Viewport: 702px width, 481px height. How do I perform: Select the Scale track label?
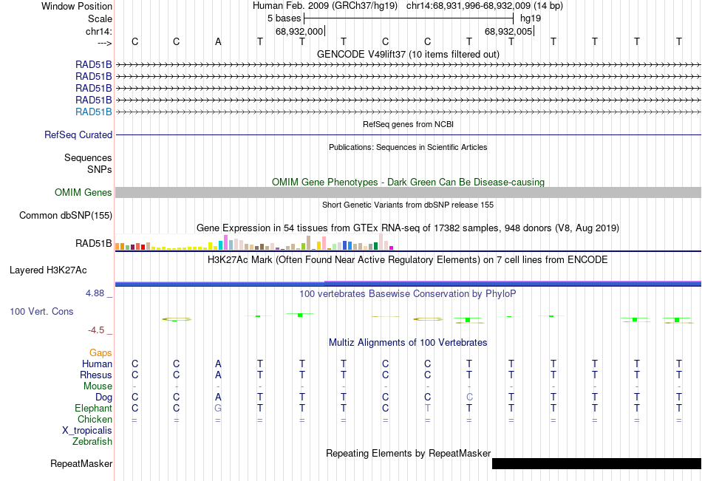pyautogui.click(x=100, y=18)
